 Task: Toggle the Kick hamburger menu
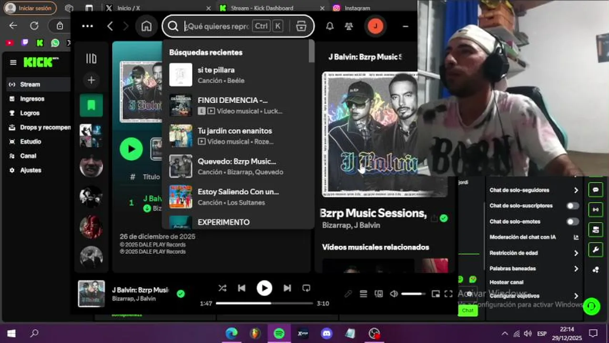coord(13,62)
